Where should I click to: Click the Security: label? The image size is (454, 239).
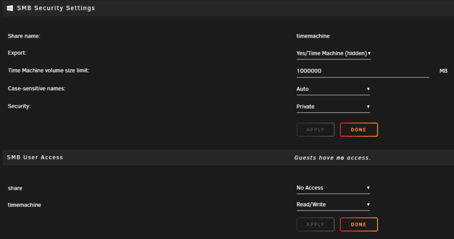(x=20, y=106)
